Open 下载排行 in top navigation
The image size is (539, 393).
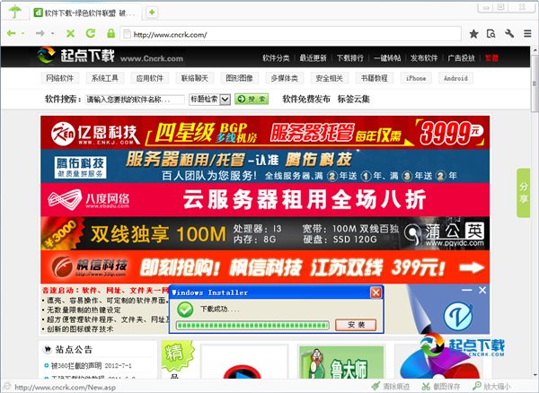(x=350, y=58)
